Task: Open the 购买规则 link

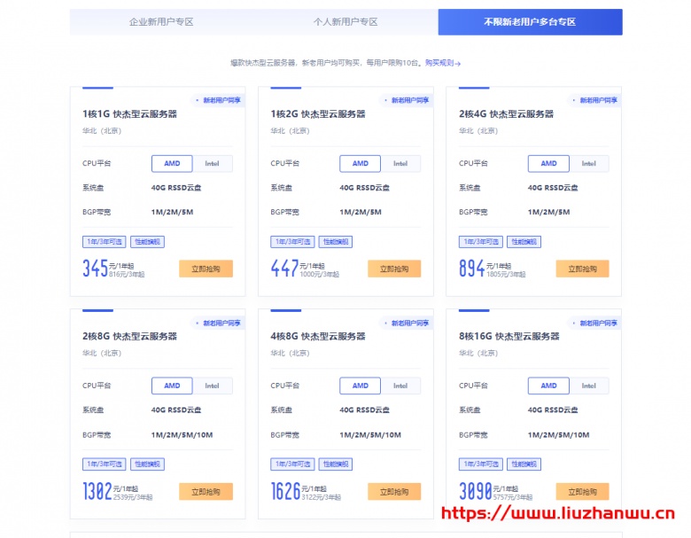Action: 442,63
